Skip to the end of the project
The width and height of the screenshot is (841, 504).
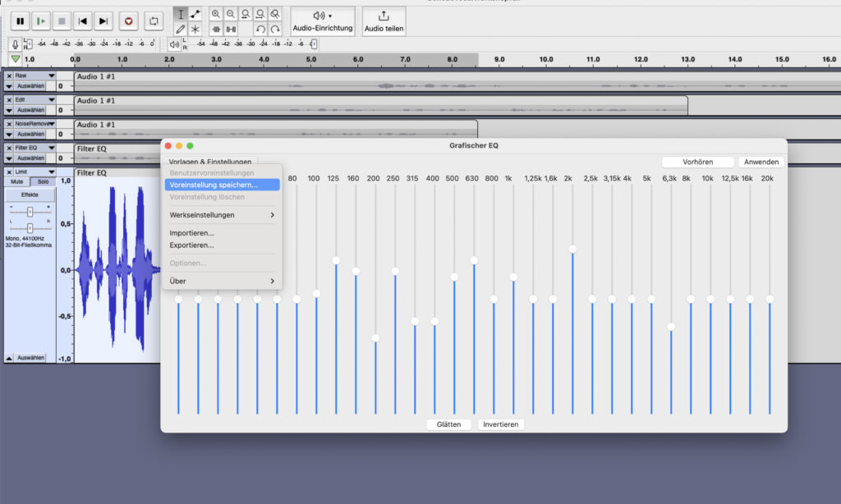[103, 21]
